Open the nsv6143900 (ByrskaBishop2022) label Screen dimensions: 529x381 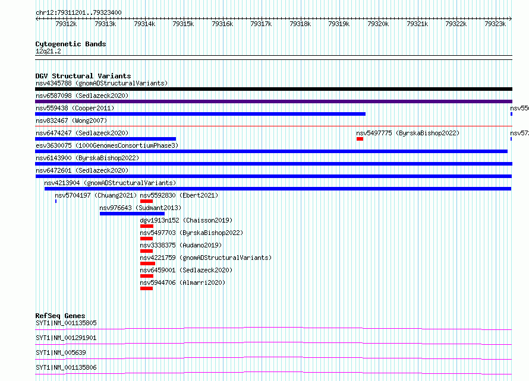[87, 158]
